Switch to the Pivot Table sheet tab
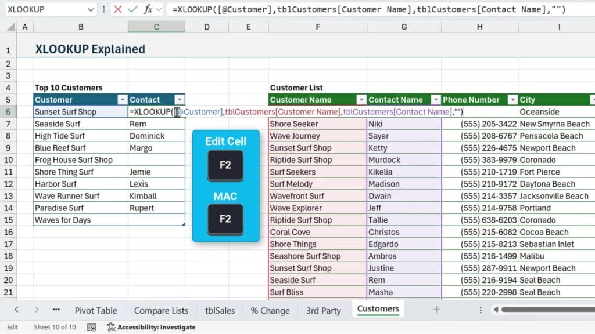This screenshot has width=595, height=334. [95, 310]
